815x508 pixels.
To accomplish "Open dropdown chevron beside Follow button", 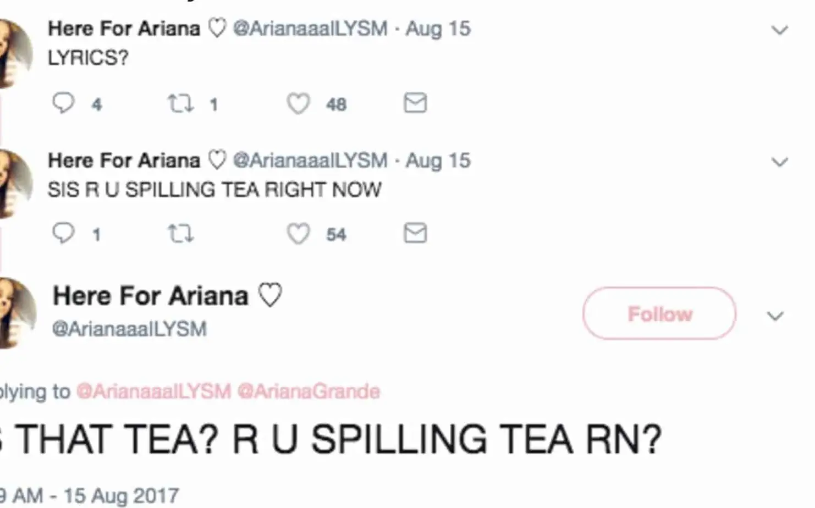I will click(x=775, y=316).
